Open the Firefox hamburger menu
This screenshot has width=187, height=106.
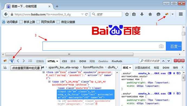[181, 14]
